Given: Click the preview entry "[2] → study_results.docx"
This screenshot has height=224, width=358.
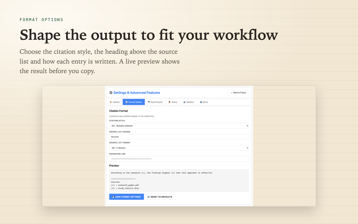Looking at the screenshot, I should [125, 188].
